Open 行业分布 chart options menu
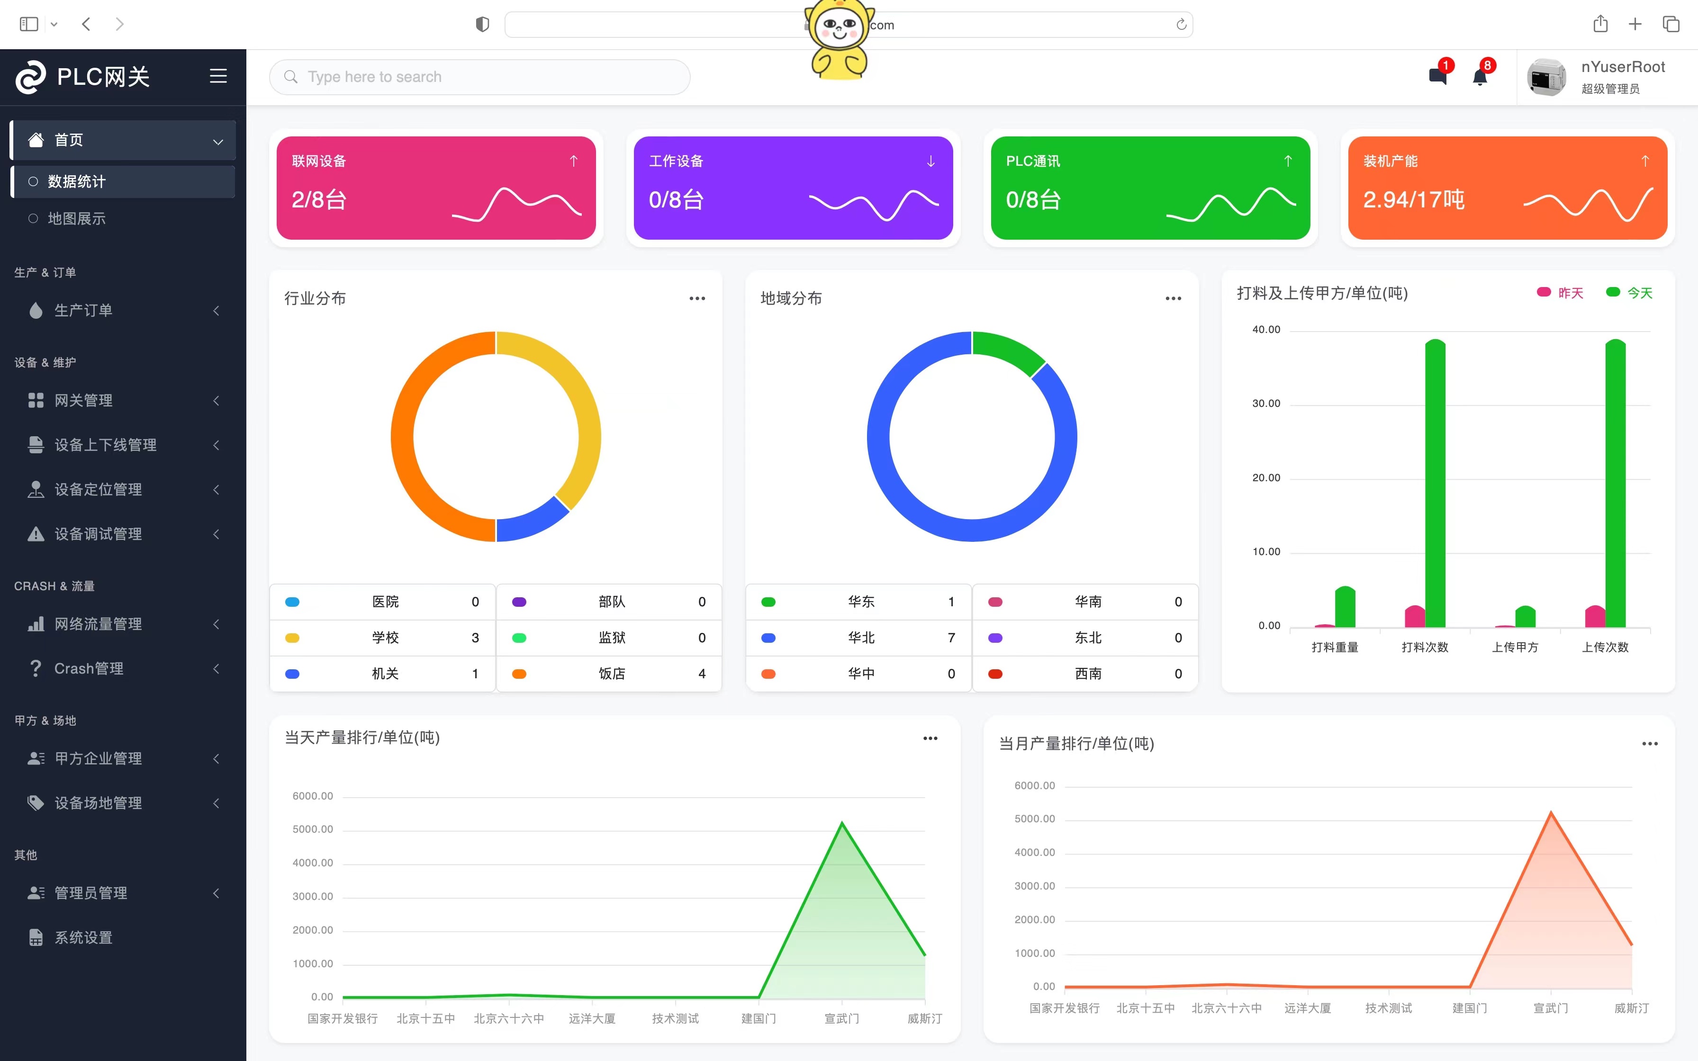 click(697, 296)
